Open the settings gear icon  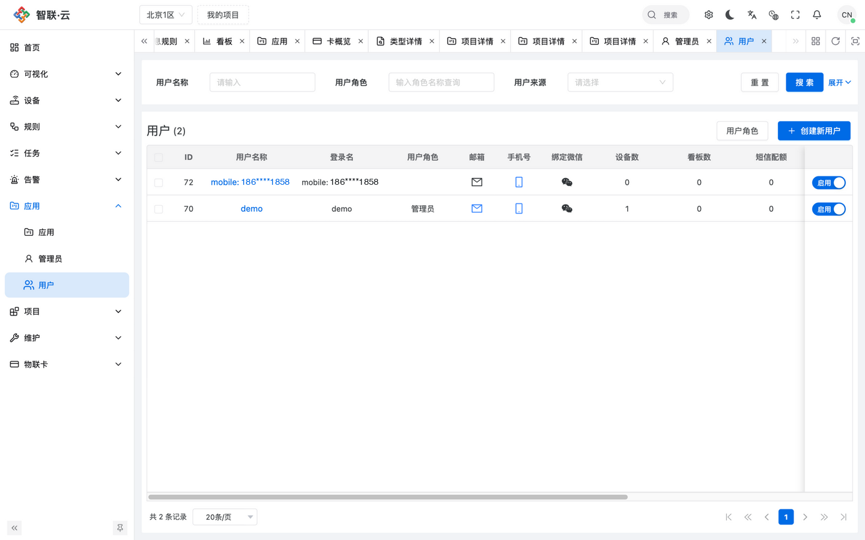tap(709, 15)
